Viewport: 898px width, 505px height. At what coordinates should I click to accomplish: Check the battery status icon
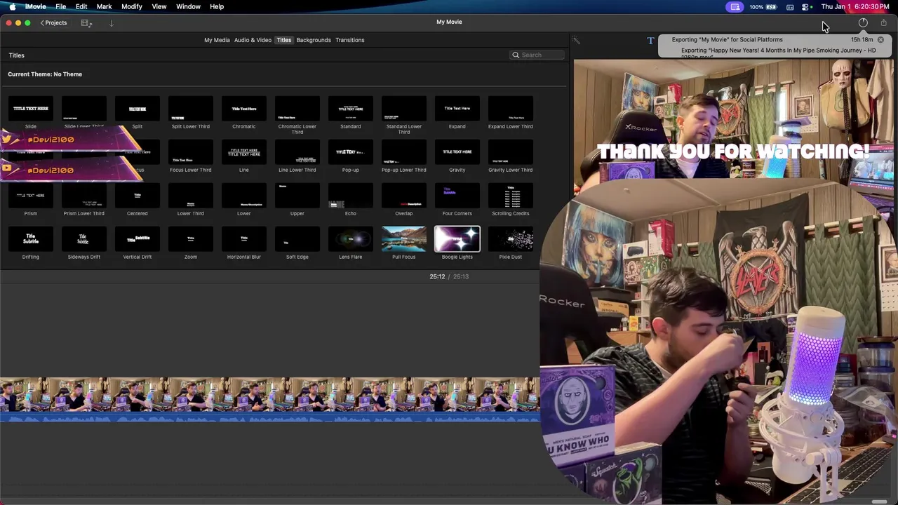[772, 7]
